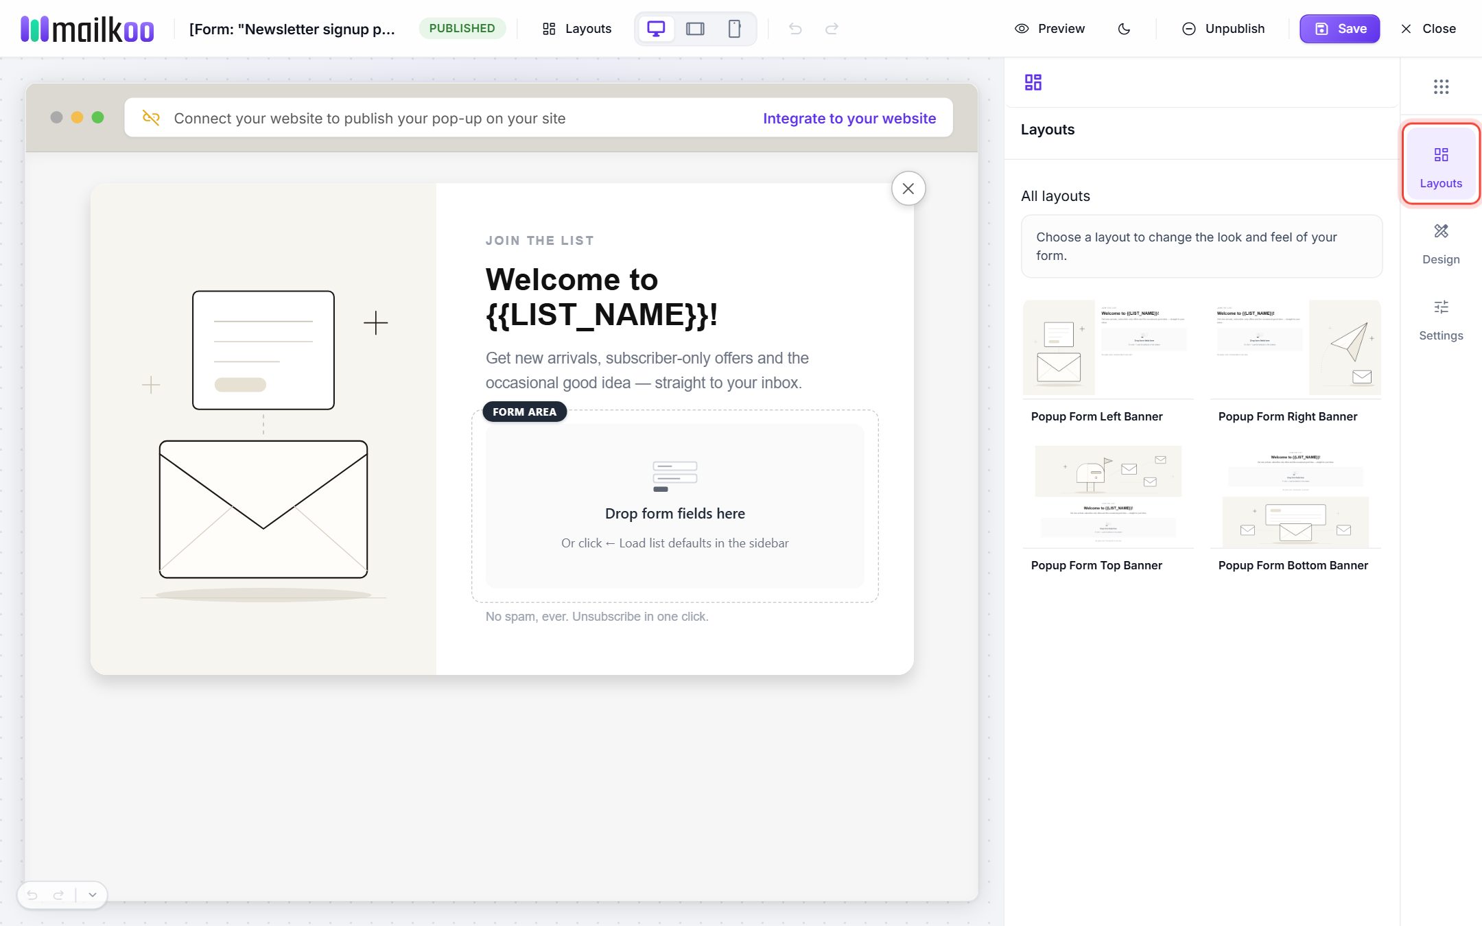Select the JOIN THE LIST label
The width and height of the screenshot is (1482, 926).
coord(540,241)
